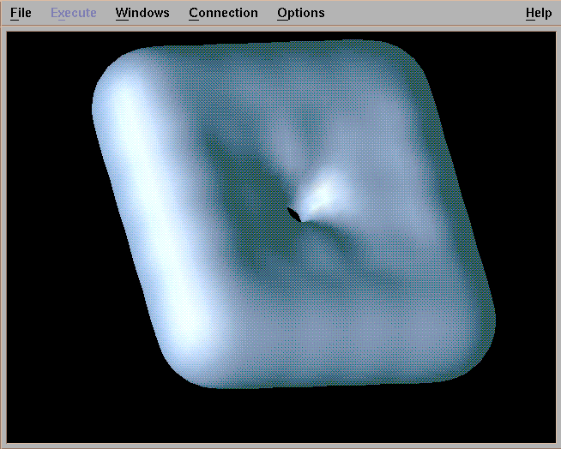Image resolution: width=561 pixels, height=449 pixels.
Task: Open the Windows menu
Action: [x=142, y=13]
